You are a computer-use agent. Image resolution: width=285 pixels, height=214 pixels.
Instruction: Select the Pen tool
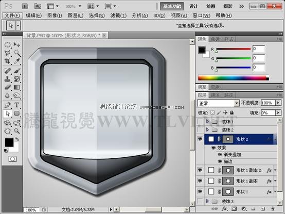tap(7, 105)
